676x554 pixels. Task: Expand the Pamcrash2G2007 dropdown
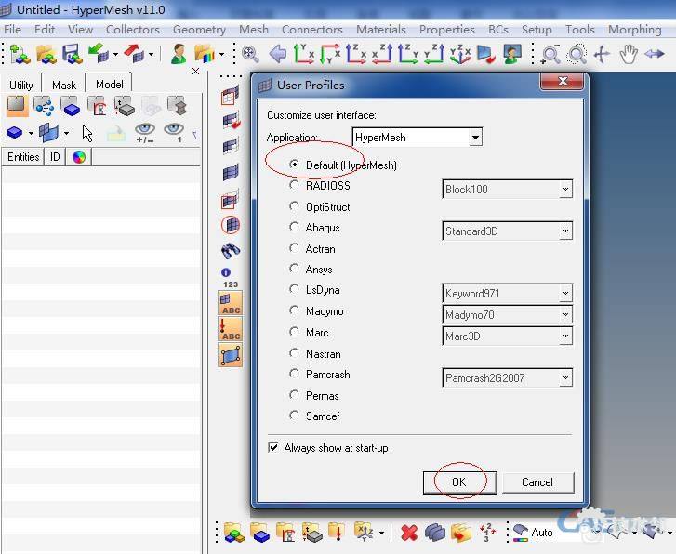(x=564, y=378)
